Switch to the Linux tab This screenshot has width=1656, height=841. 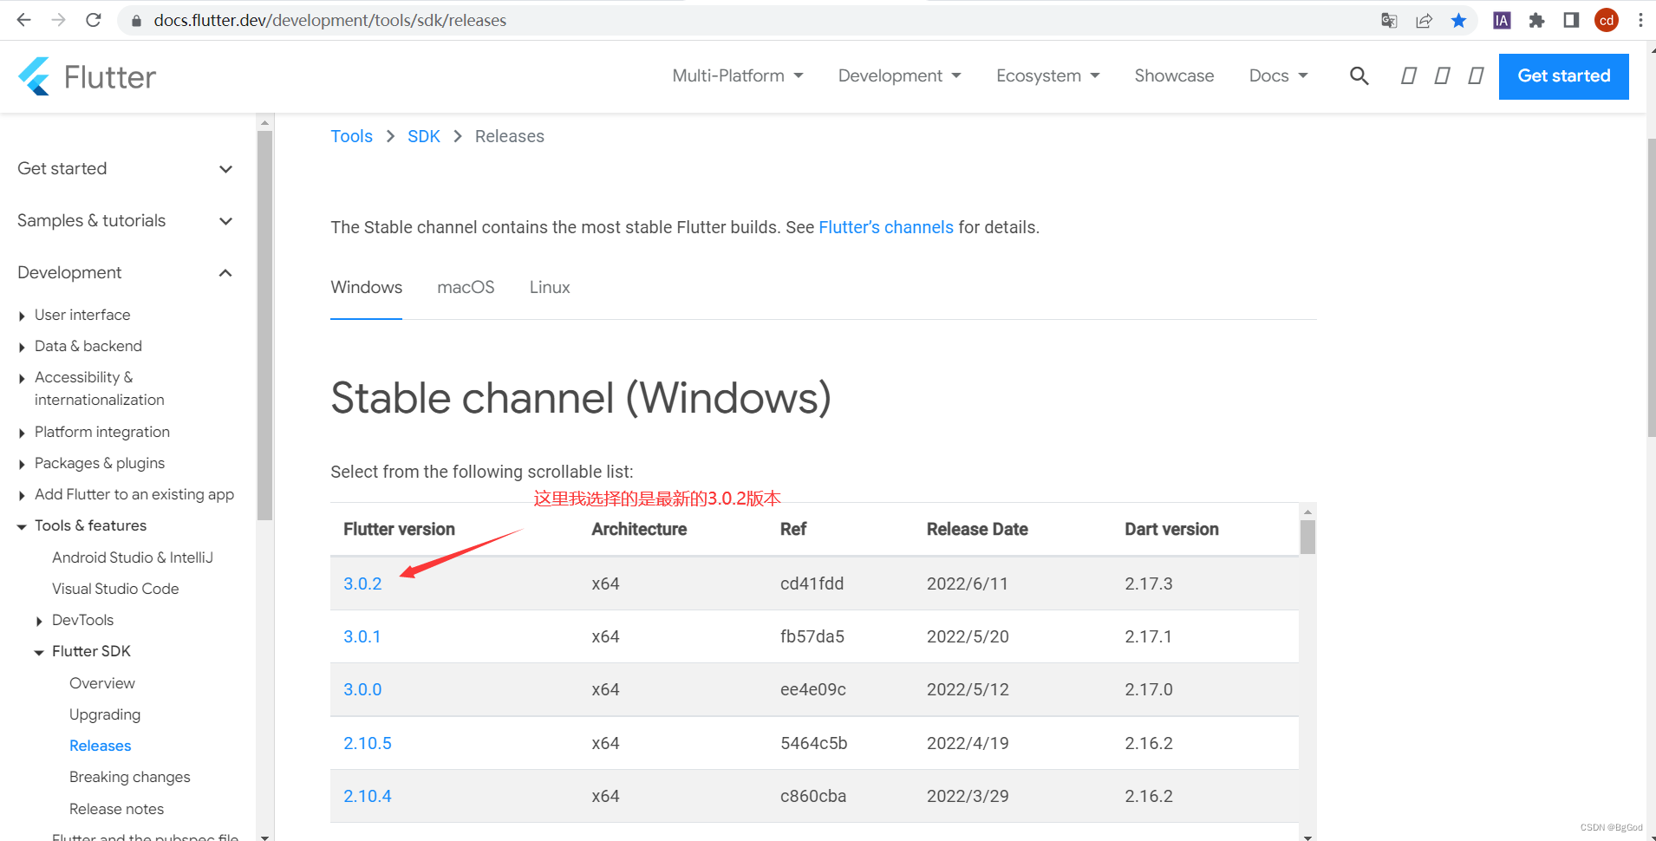[550, 287]
